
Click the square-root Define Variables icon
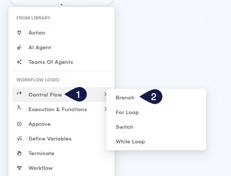(x=19, y=139)
